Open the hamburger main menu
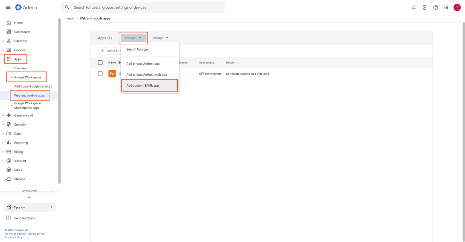 [8, 7]
